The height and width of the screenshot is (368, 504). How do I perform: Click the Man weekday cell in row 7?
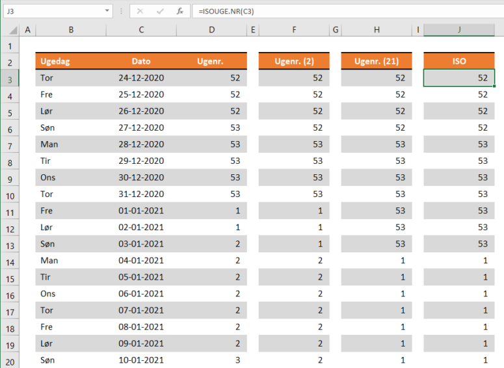click(x=71, y=144)
